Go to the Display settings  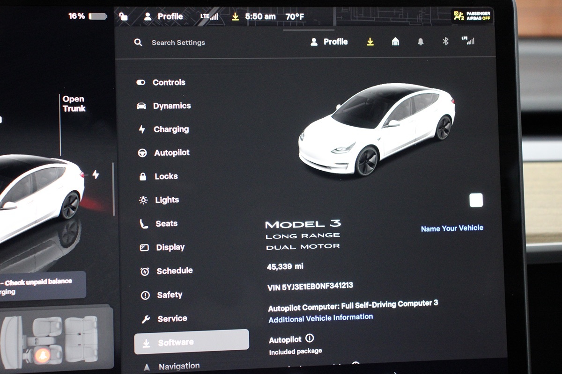170,247
